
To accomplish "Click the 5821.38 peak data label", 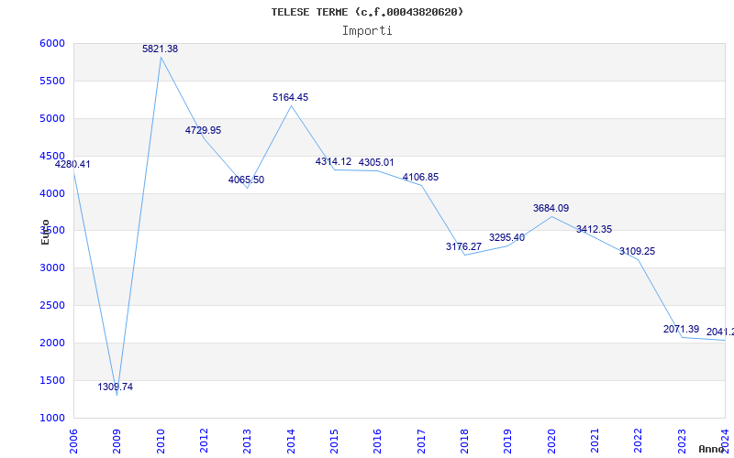I will 160,49.
